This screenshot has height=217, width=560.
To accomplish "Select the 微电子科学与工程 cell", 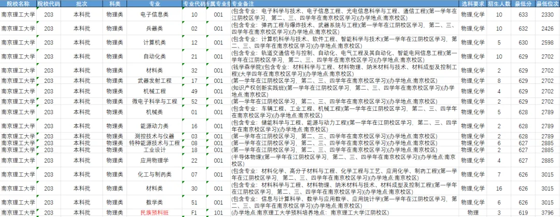I will click(x=155, y=102).
